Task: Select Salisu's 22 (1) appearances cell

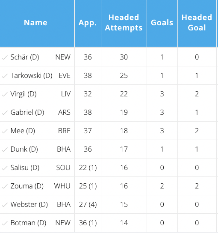Action: [x=88, y=167]
